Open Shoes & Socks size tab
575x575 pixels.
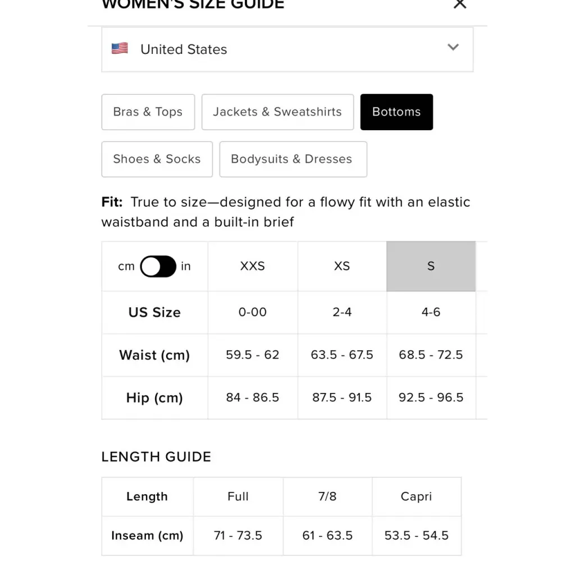[157, 159]
